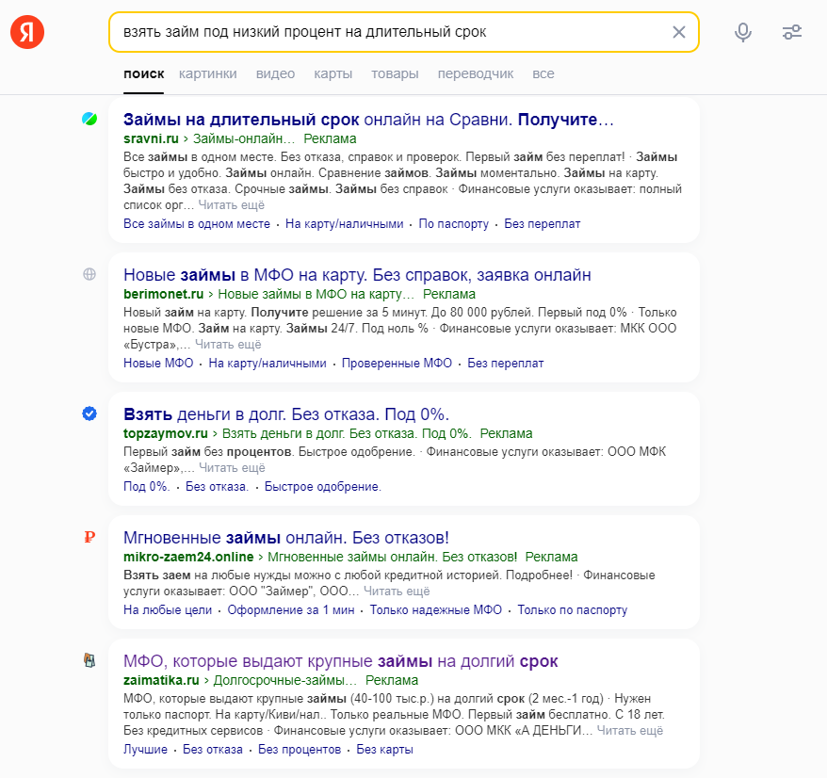Open zaimatika.ru «Без отказа» sitelink
827x778 pixels.
coord(213,749)
